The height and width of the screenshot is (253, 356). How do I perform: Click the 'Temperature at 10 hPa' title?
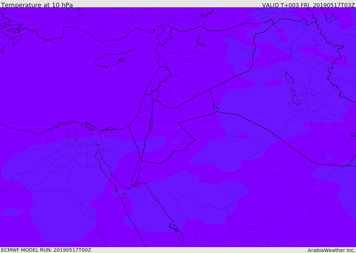(37, 5)
